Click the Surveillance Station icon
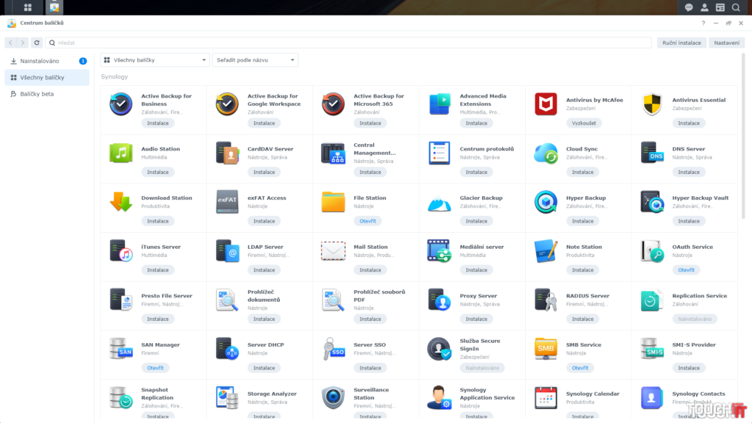752x423 pixels. click(x=333, y=397)
